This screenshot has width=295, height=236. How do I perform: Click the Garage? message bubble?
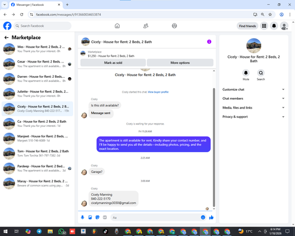tap(97, 172)
